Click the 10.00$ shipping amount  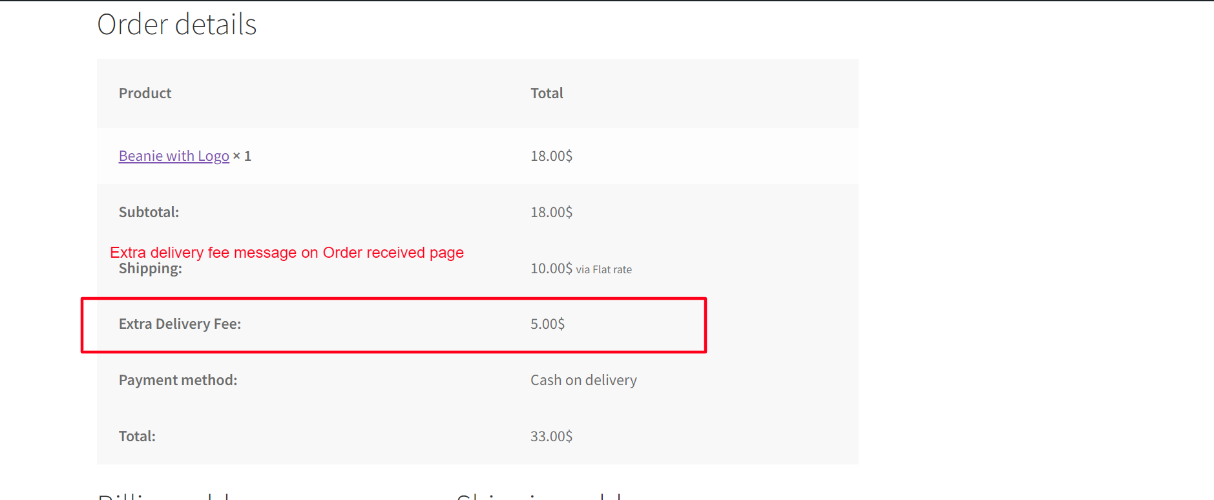point(549,268)
